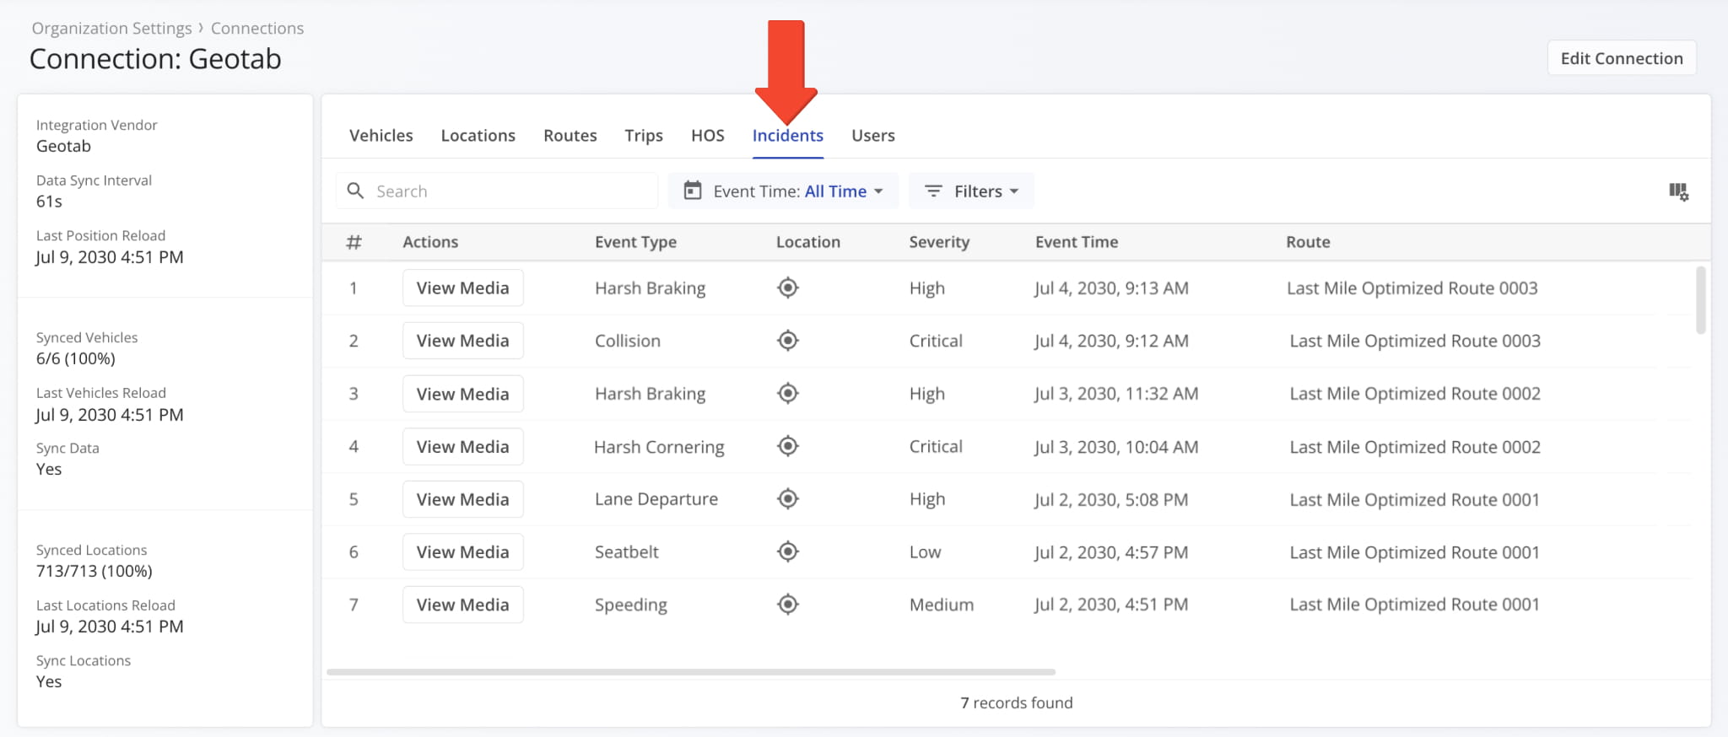
Task: Click location target icon for Speeding row
Action: (787, 605)
